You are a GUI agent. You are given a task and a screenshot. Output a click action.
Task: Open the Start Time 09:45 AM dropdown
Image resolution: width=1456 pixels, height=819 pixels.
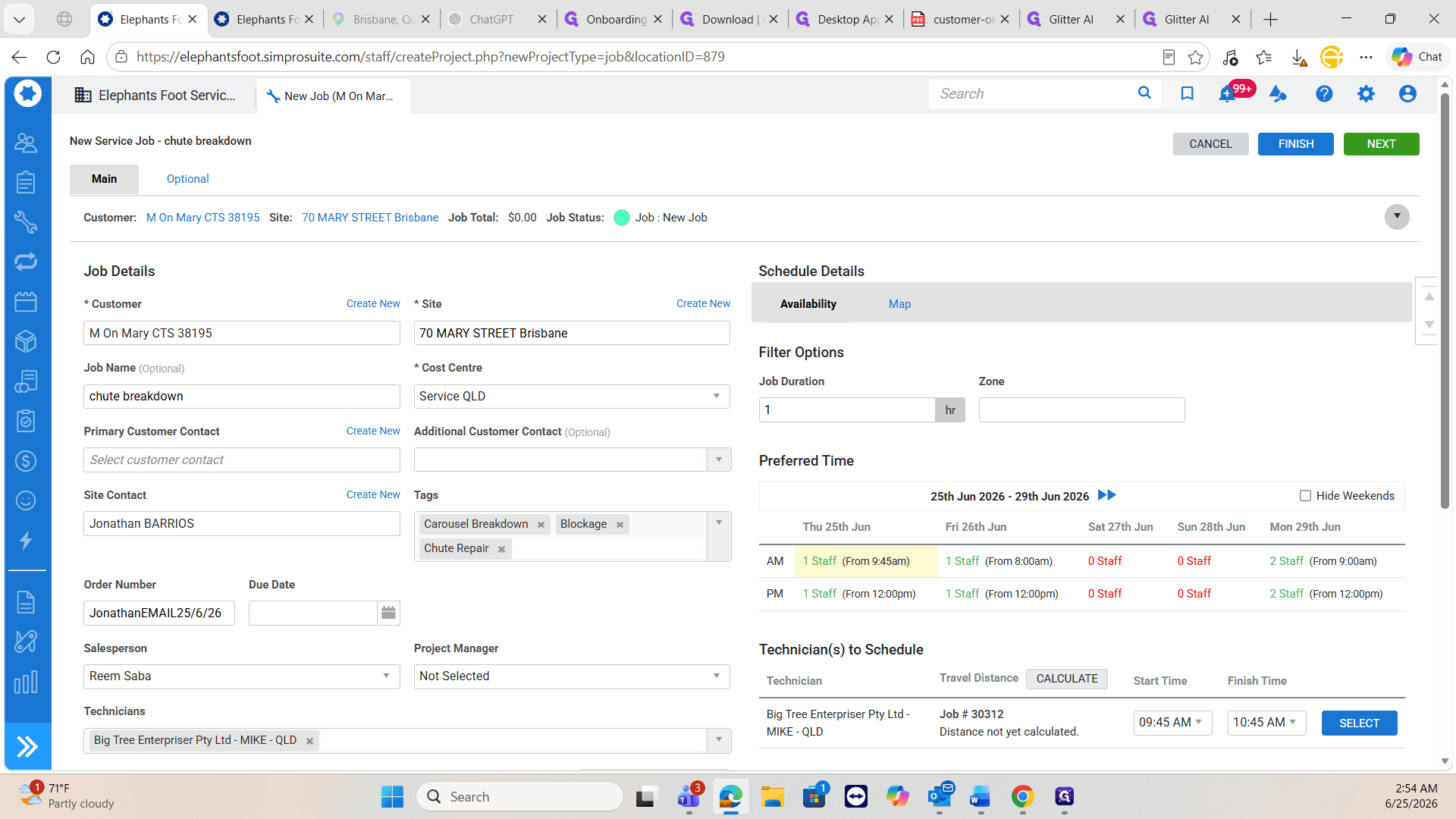(1172, 723)
